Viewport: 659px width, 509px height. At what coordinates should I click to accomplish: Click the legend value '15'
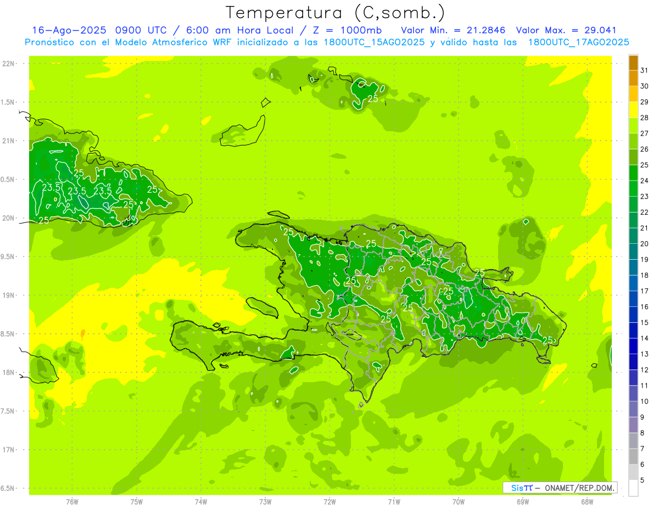click(x=644, y=322)
